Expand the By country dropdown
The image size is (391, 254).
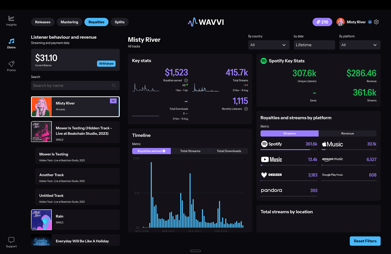click(x=268, y=45)
